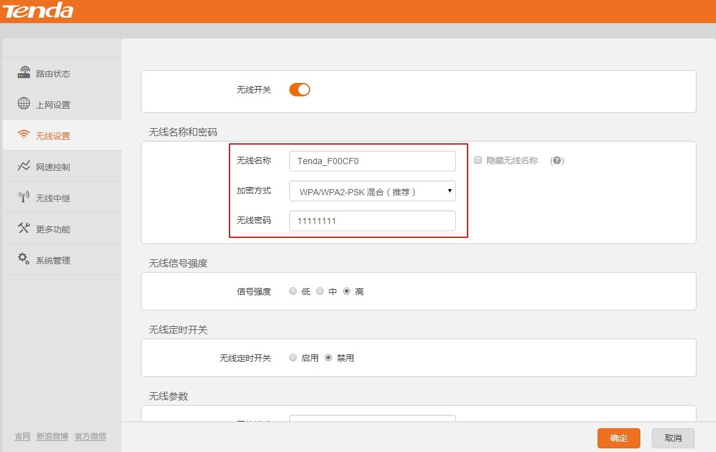Open the 官网 website link
The image size is (716, 452).
[x=21, y=437]
